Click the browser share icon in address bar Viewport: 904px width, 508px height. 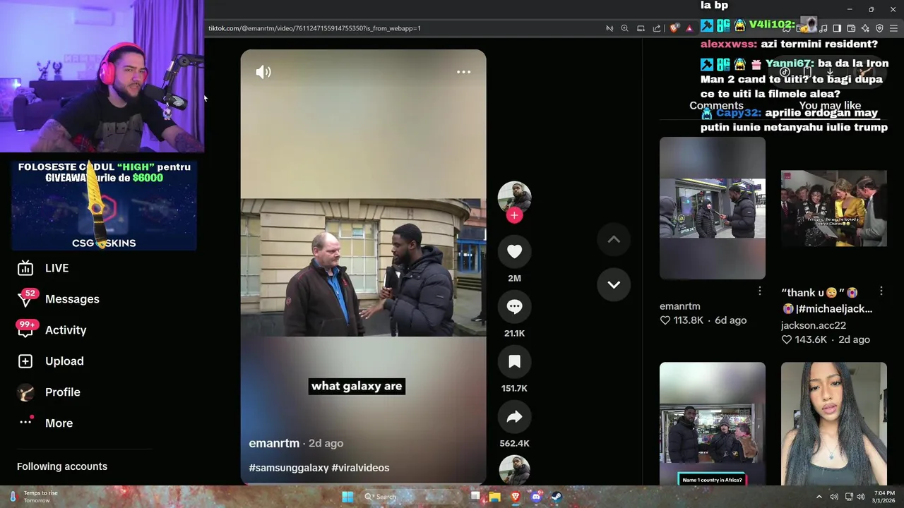tap(657, 28)
